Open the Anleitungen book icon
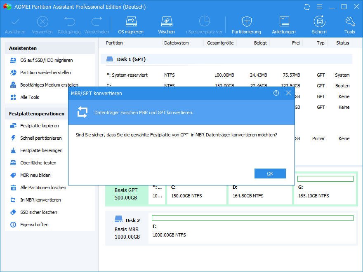Viewport: 363px width, 272px height. pyautogui.click(x=284, y=21)
